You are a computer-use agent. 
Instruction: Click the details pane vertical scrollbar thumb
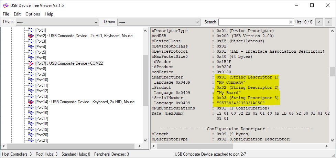332,72
